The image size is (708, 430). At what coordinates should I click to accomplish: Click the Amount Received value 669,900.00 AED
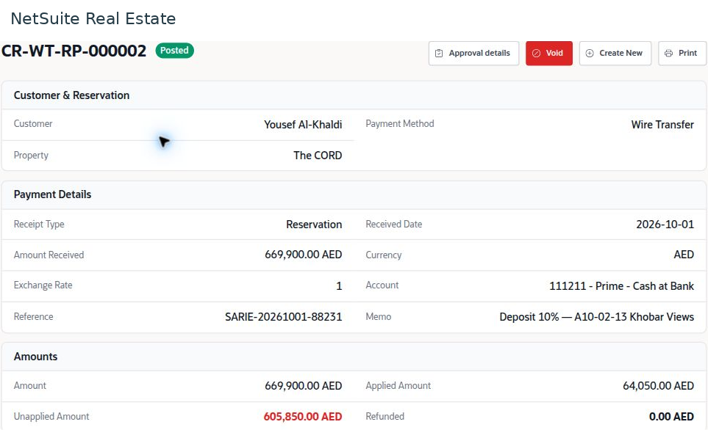pyautogui.click(x=304, y=255)
